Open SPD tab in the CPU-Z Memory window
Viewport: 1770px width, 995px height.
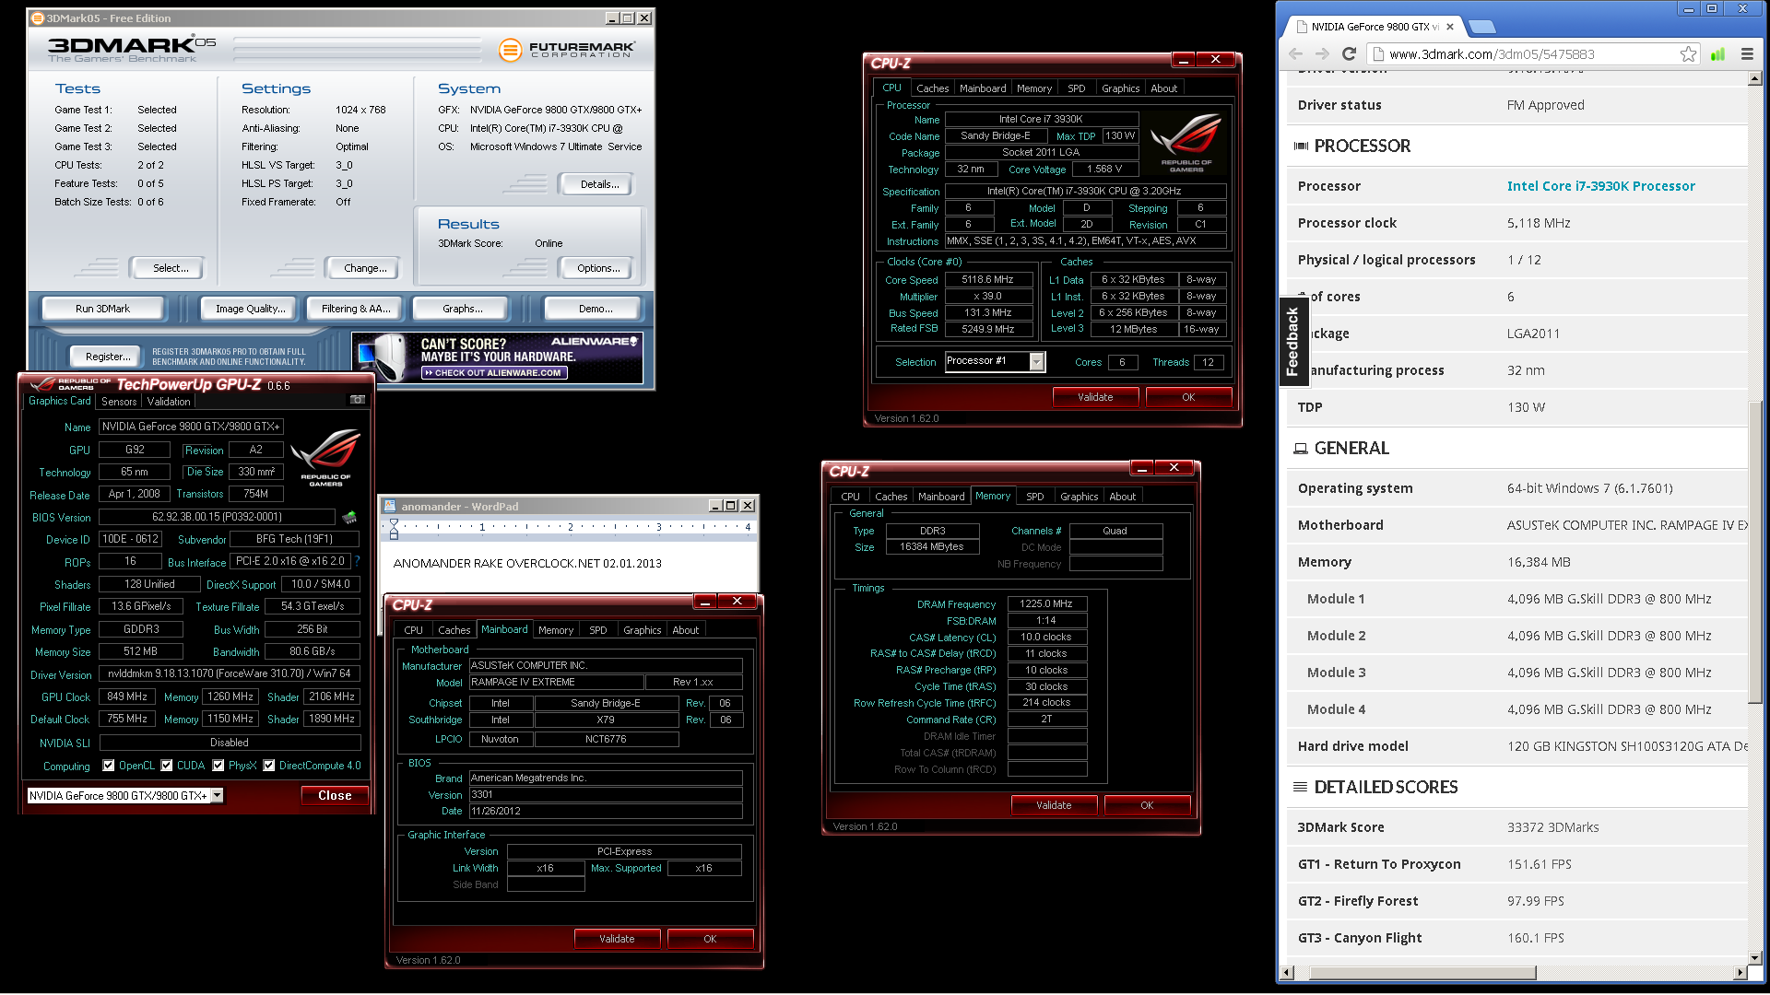(1035, 497)
